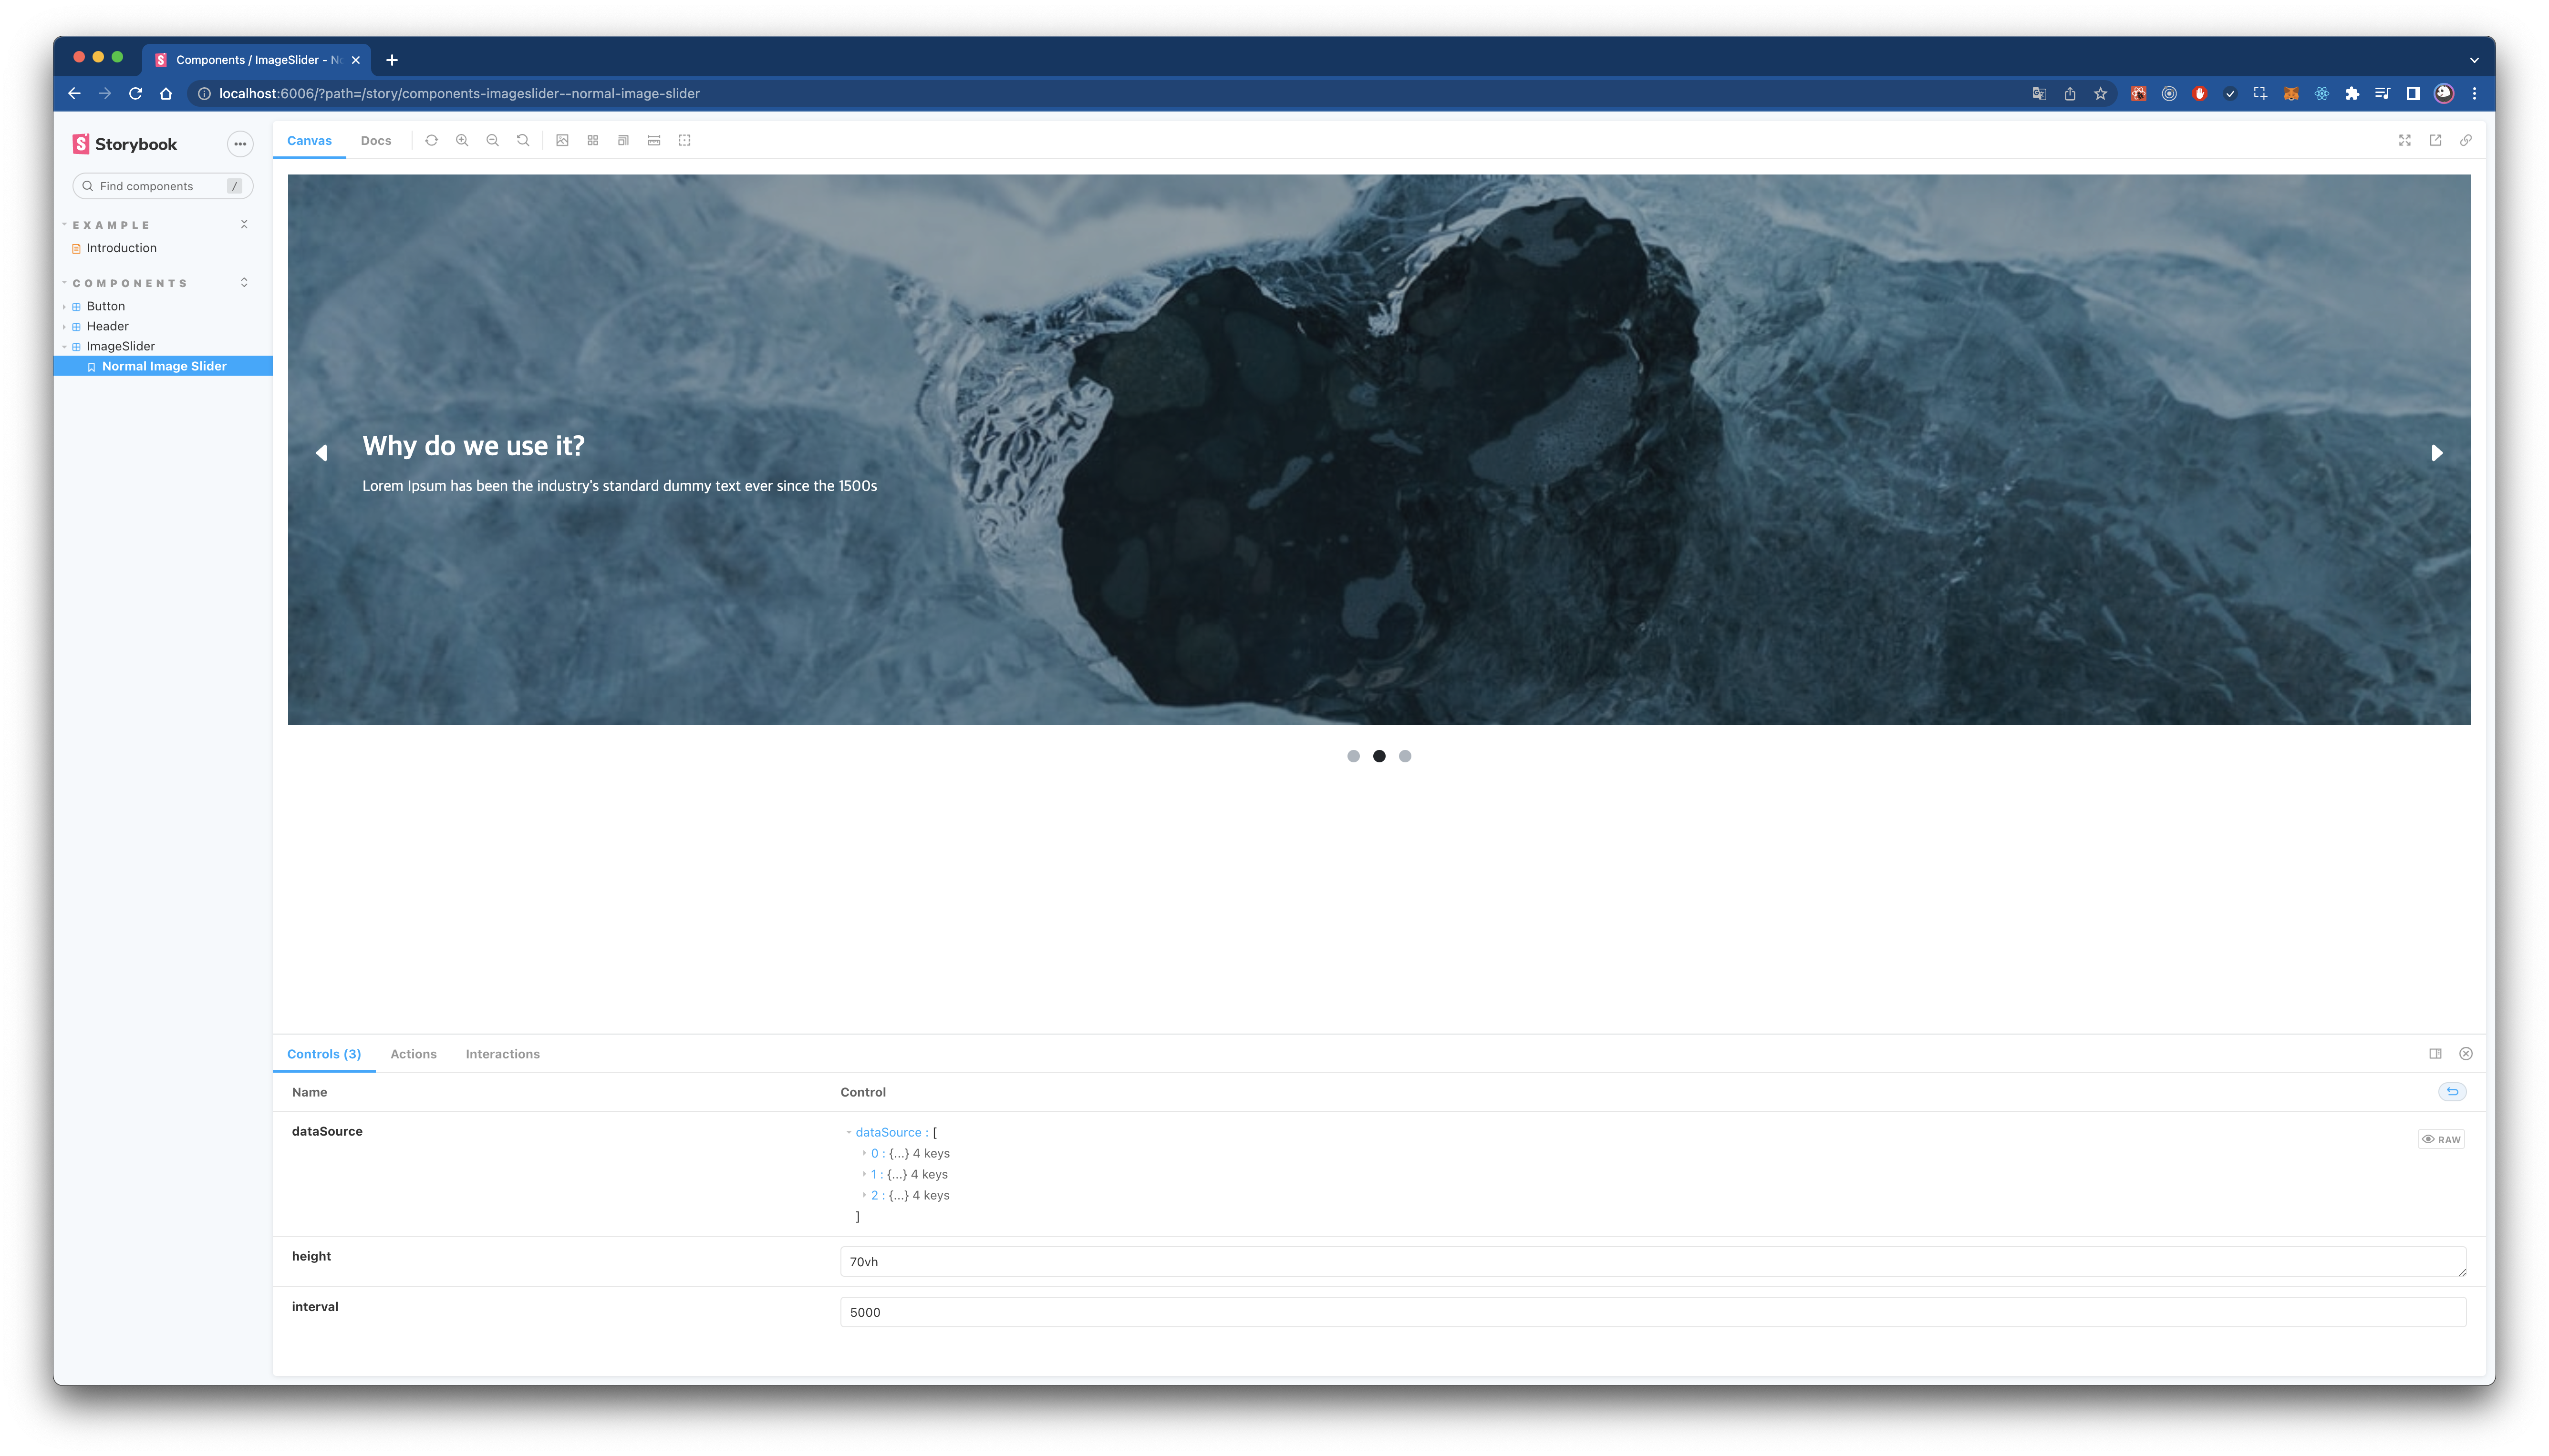Screen dimensions: 2549x1456
Task: Reset controls with the undo button
Action: pyautogui.click(x=2452, y=1092)
